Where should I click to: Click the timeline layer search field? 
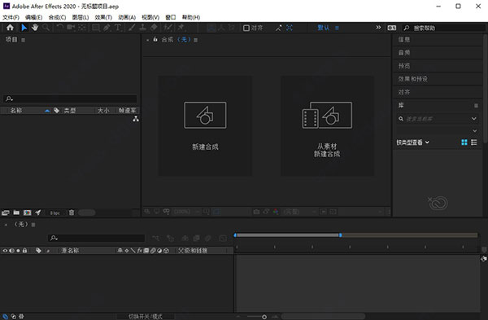pyautogui.click(x=97, y=238)
